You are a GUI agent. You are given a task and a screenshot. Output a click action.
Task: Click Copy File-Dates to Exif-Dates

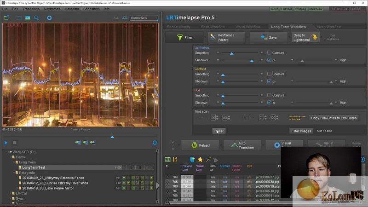[x=334, y=118]
